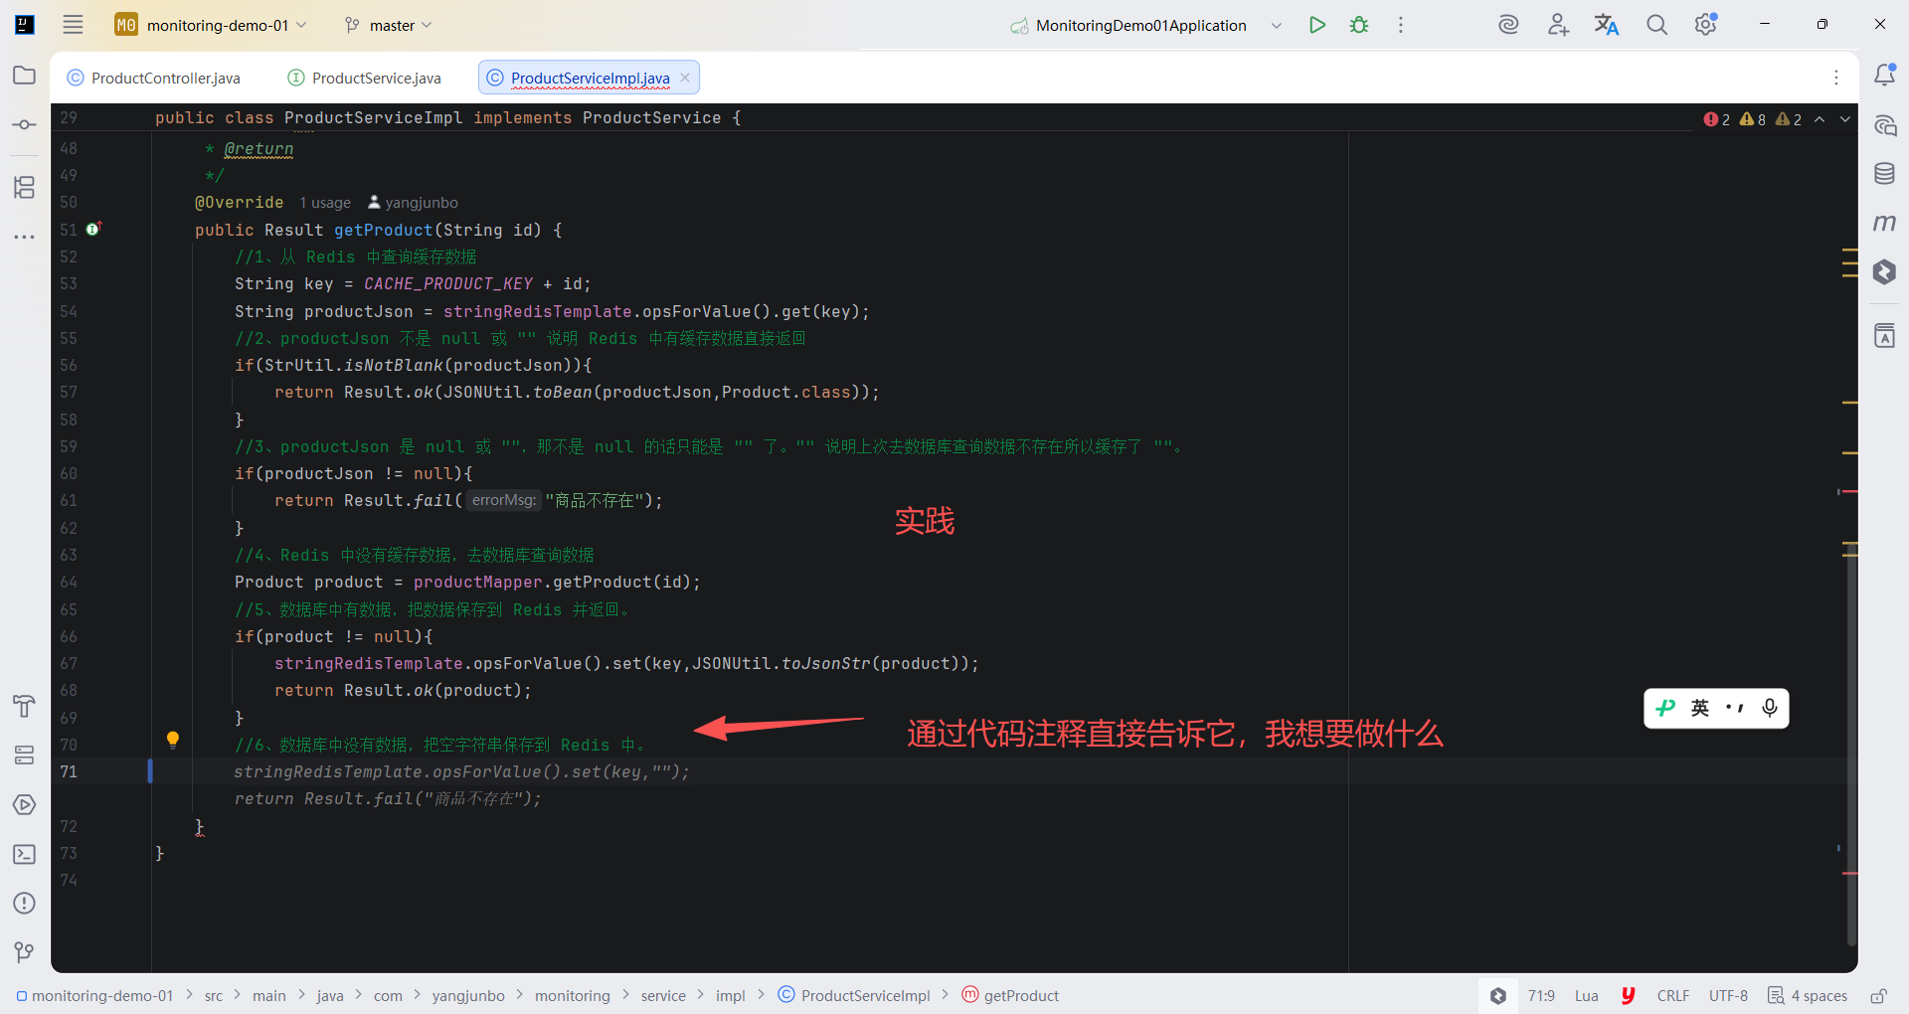1909x1014 pixels.
Task: Open the Run tool window
Action: click(25, 804)
